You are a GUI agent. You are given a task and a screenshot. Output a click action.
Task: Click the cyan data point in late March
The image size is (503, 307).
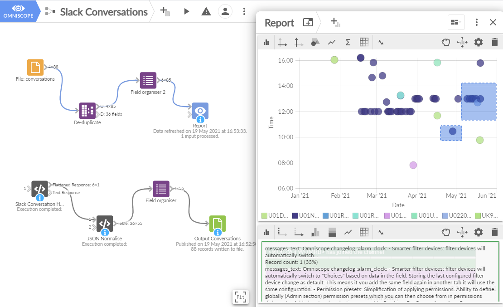[x=400, y=95]
